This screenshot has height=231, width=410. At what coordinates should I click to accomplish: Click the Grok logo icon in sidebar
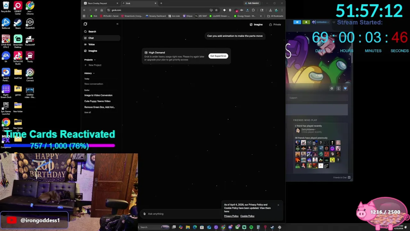86,24
